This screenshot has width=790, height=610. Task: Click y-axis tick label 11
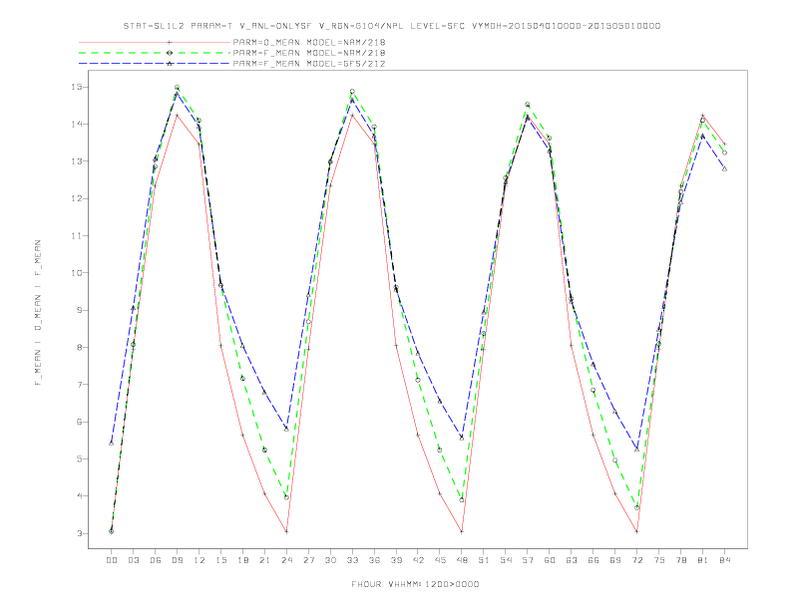click(x=77, y=235)
